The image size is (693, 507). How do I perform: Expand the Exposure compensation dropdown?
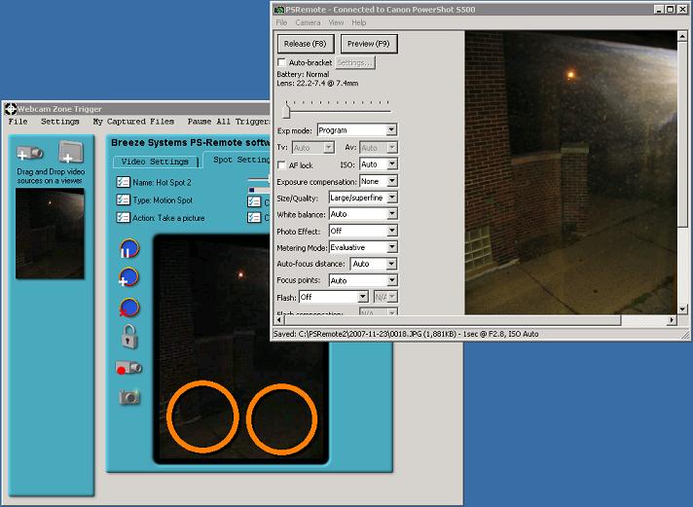point(379,181)
